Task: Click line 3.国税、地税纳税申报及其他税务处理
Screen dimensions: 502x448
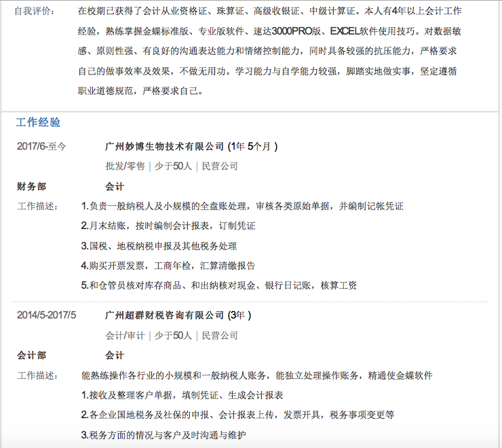Action: (159, 246)
